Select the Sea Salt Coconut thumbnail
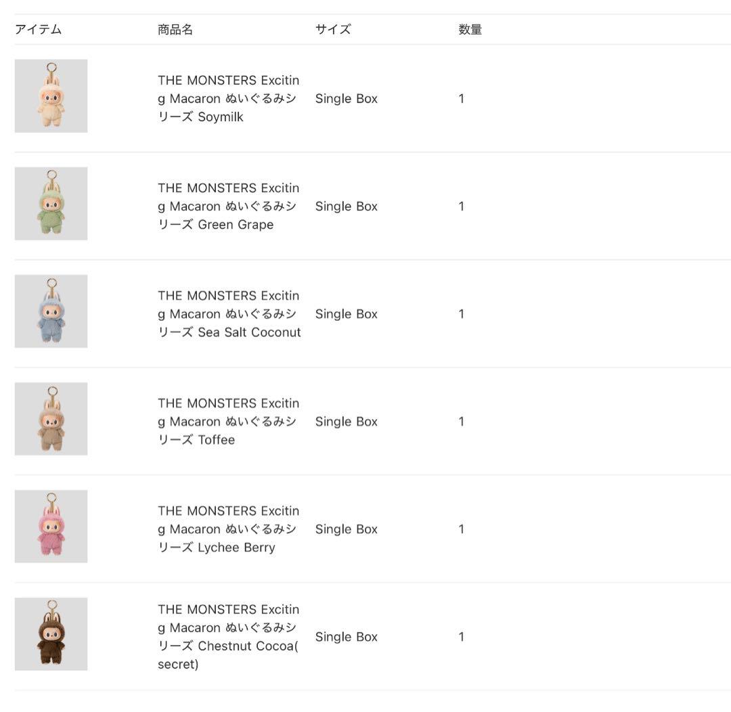The width and height of the screenshot is (731, 712). (x=51, y=311)
